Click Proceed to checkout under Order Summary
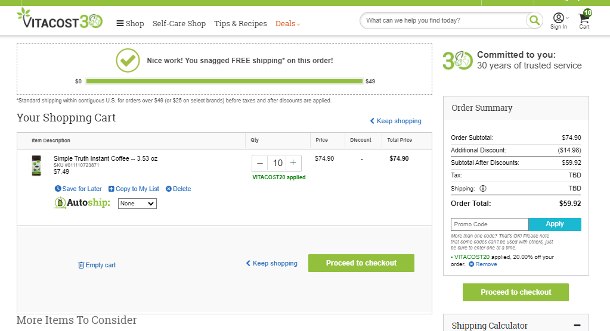This screenshot has width=610, height=331. (515, 292)
